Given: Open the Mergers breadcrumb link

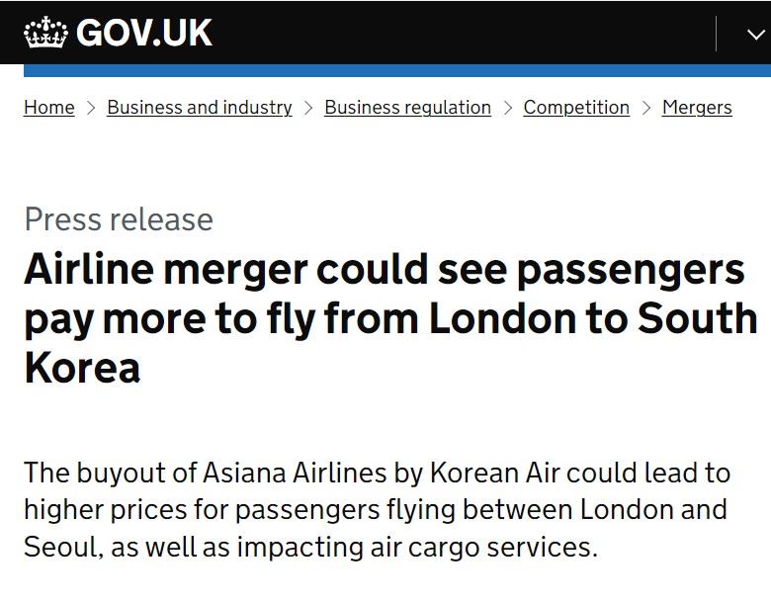Looking at the screenshot, I should 697,107.
